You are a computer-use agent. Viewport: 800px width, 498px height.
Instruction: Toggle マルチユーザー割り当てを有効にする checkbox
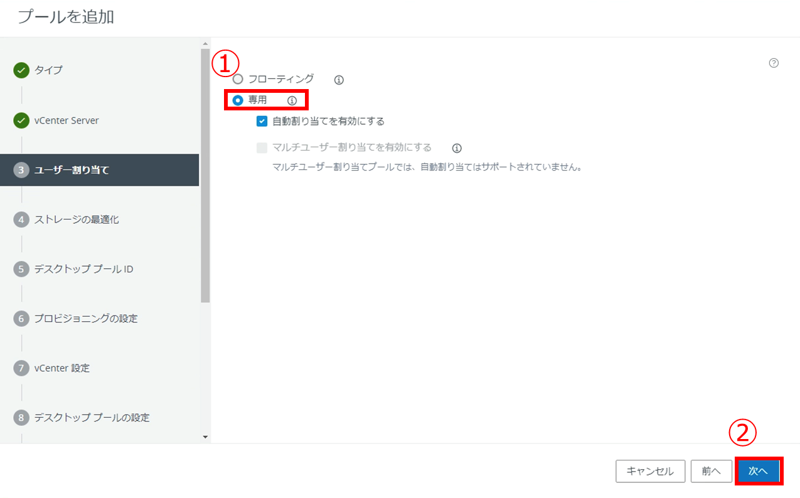pyautogui.click(x=262, y=148)
